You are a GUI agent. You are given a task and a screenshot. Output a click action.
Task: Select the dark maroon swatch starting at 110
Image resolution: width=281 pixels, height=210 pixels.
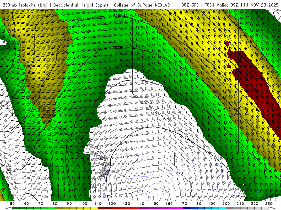(x=101, y=208)
